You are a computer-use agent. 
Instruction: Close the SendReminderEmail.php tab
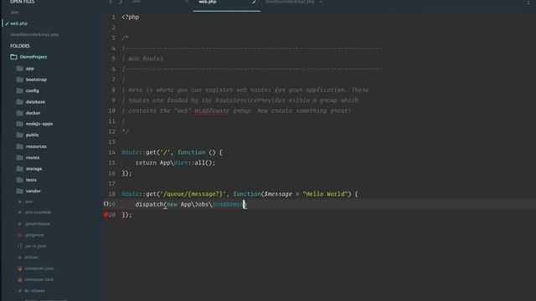[x=321, y=2]
